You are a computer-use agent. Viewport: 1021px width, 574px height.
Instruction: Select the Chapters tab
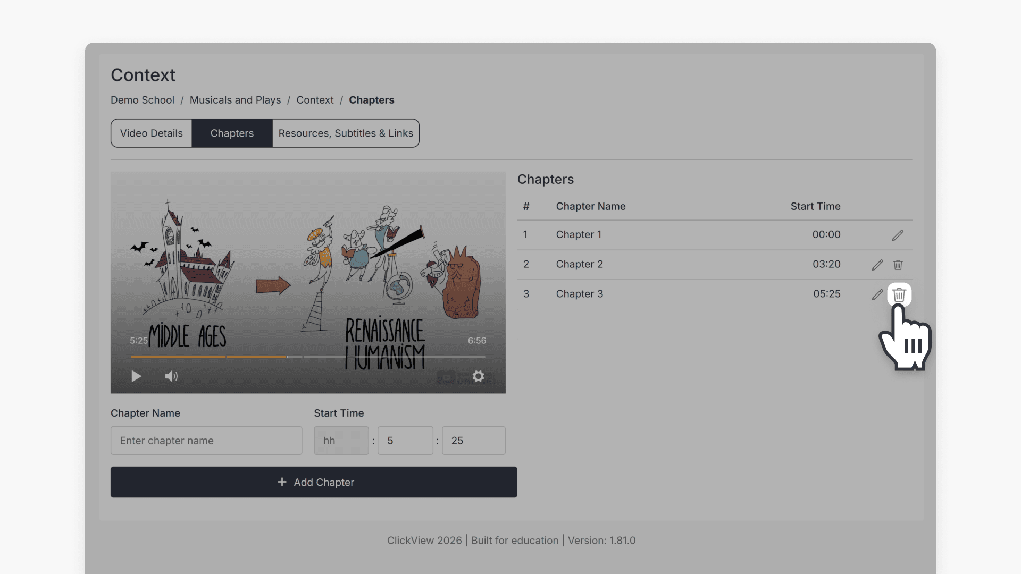tap(231, 133)
